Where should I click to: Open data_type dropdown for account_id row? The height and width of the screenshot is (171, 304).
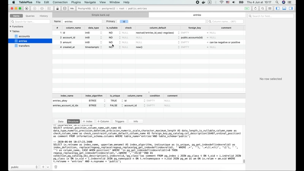pyautogui.click(x=101, y=38)
